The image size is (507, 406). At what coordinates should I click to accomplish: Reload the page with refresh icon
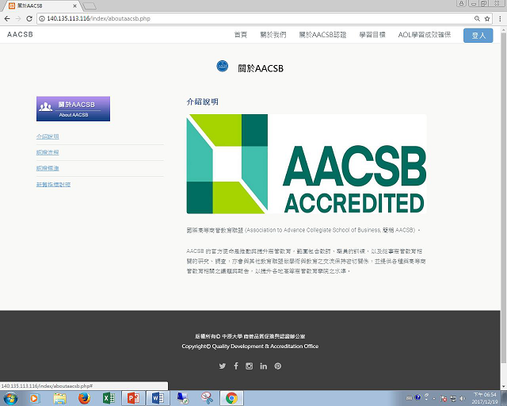29,18
